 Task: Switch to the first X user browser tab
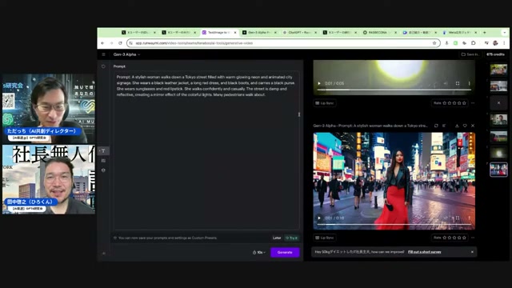(x=138, y=33)
